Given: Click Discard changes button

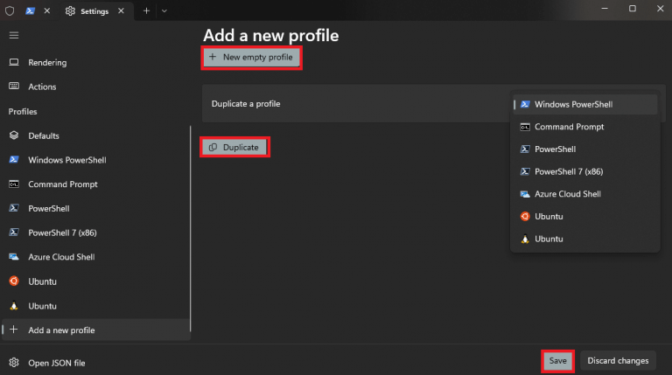Looking at the screenshot, I should click(x=618, y=361).
